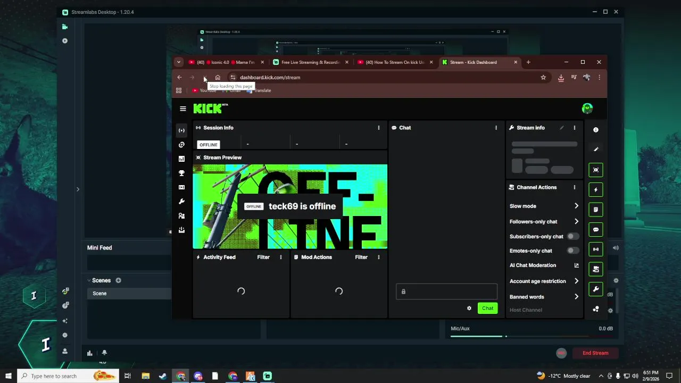
Task: Toggle the Activity Feed lightning widget icon in right bar
Action: click(x=596, y=190)
